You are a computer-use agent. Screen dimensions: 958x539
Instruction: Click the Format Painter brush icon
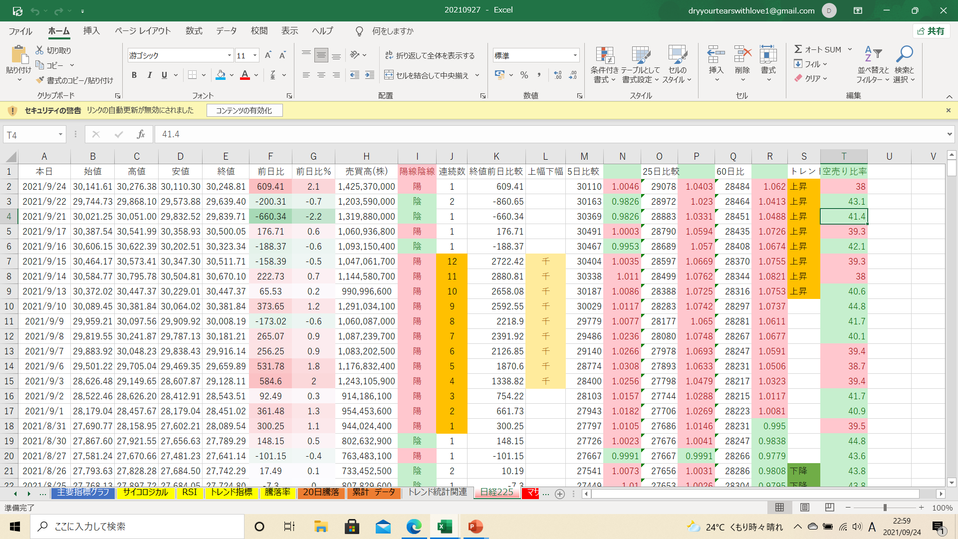pyautogui.click(x=40, y=80)
